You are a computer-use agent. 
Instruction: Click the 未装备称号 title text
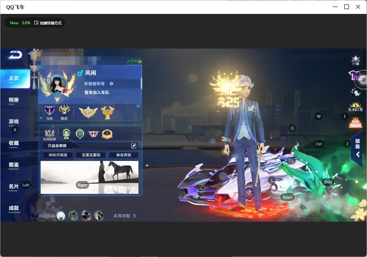point(94,84)
